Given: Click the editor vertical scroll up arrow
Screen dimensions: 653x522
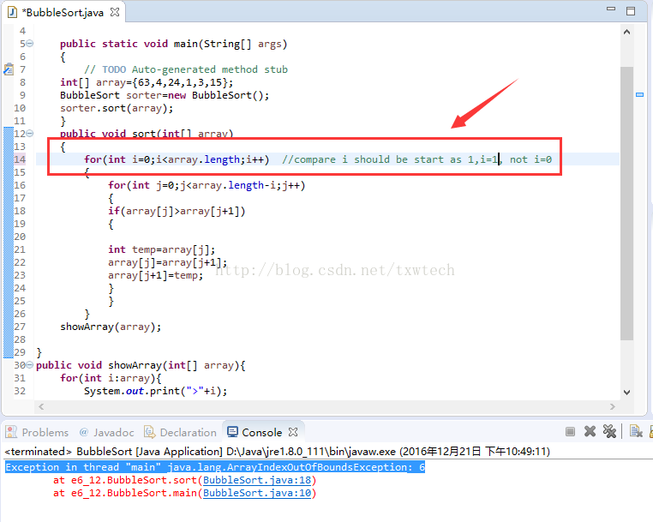Looking at the screenshot, I should click(x=626, y=32).
